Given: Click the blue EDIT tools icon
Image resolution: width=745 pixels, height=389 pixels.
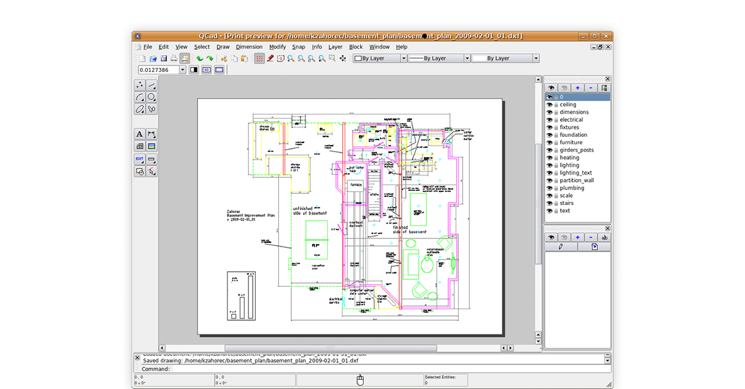Looking at the screenshot, I should click(140, 159).
